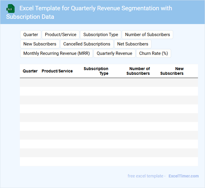
Task: Click the Product/Service column header
Action: (x=57, y=71)
